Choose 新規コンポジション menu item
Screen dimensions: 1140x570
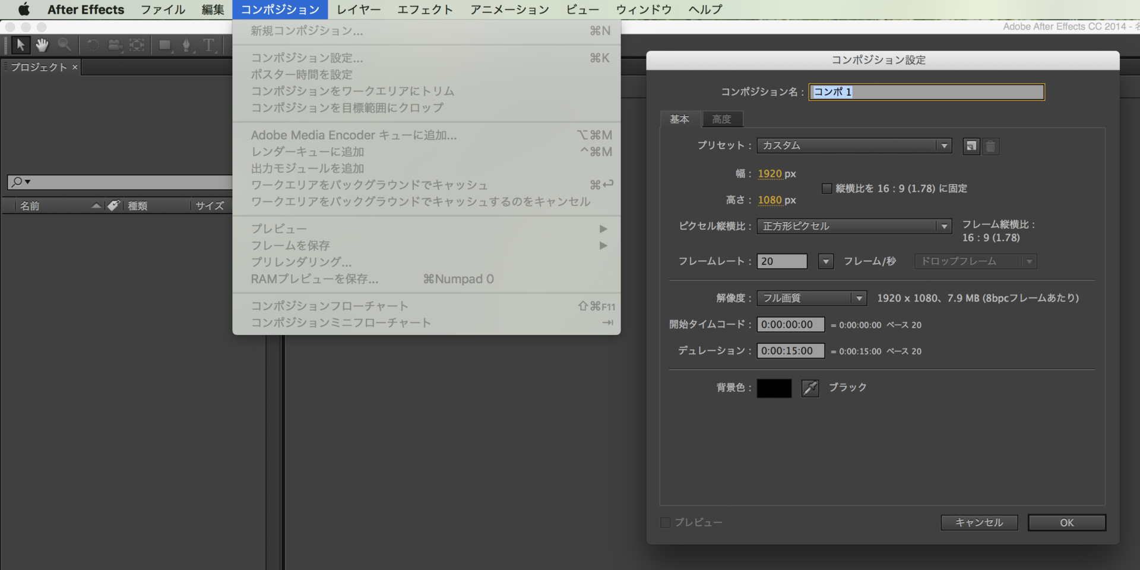click(x=426, y=31)
